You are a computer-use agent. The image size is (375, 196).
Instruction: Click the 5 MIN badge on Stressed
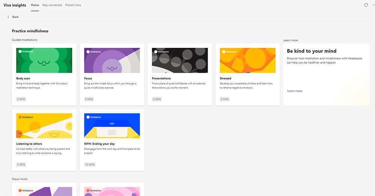point(225,99)
